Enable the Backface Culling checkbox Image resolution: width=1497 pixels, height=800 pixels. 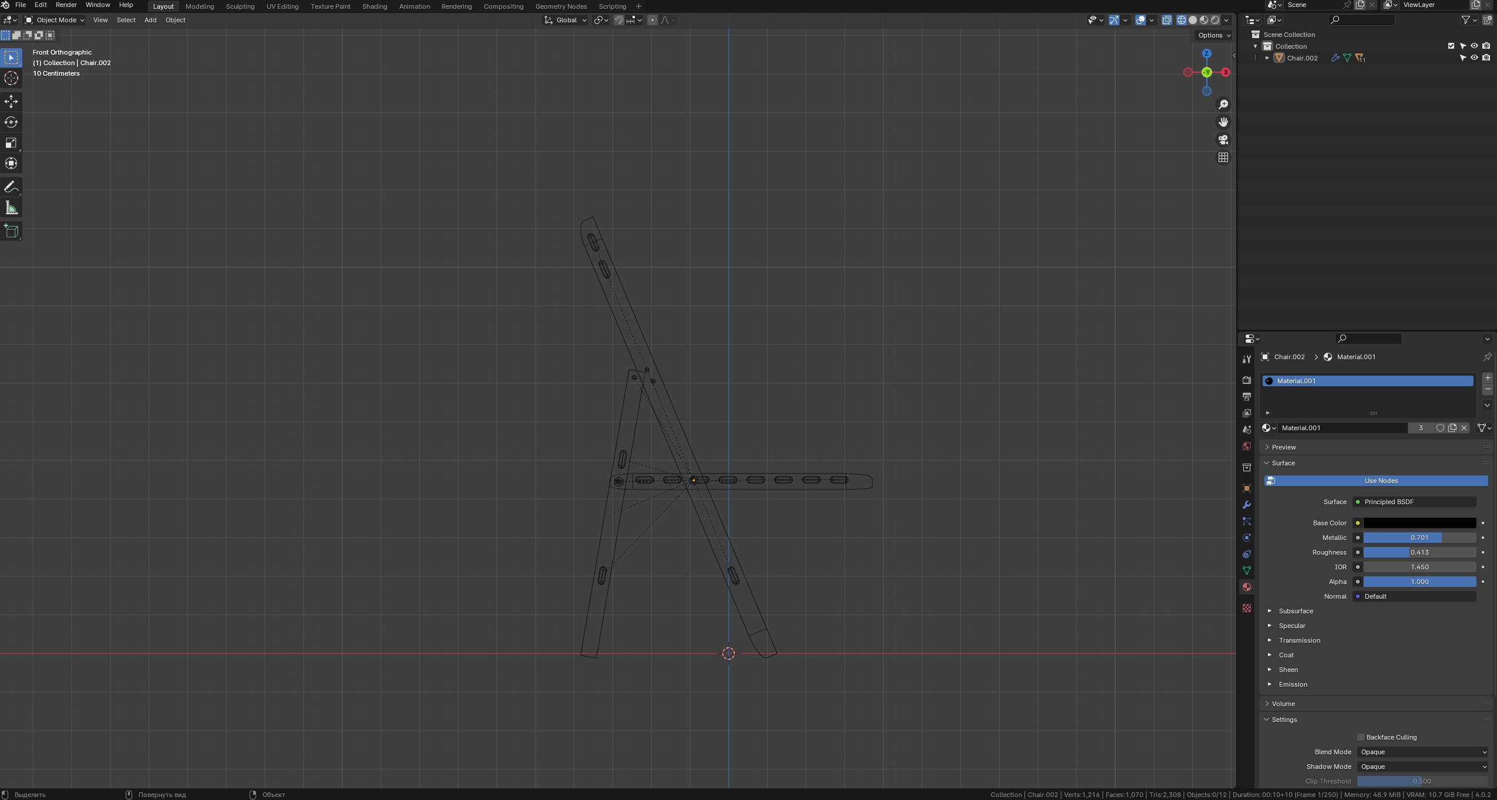point(1360,737)
